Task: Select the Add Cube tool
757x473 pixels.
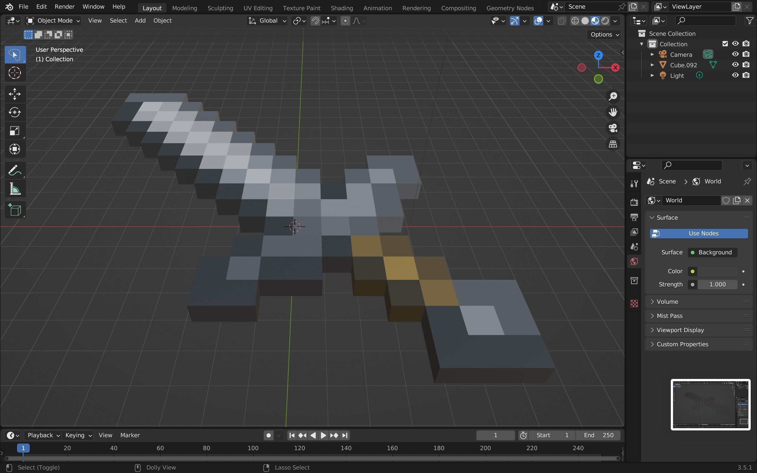Action: coord(15,210)
